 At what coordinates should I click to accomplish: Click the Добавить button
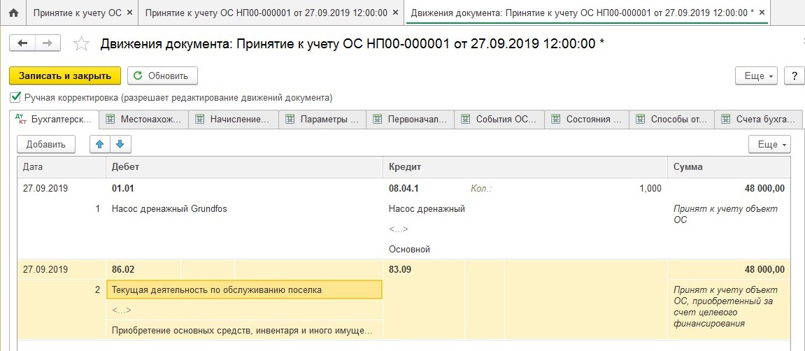45,145
